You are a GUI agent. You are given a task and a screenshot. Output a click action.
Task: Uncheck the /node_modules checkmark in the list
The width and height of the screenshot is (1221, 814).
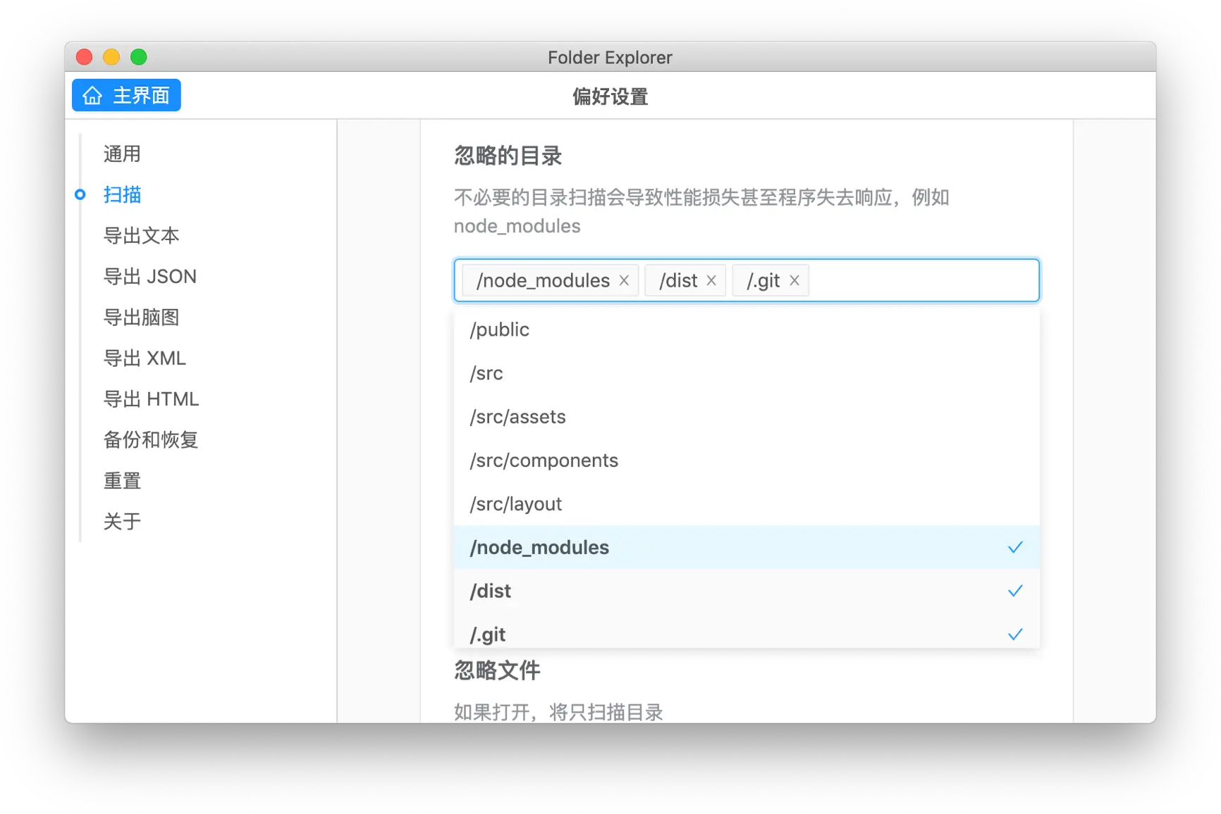(1015, 547)
